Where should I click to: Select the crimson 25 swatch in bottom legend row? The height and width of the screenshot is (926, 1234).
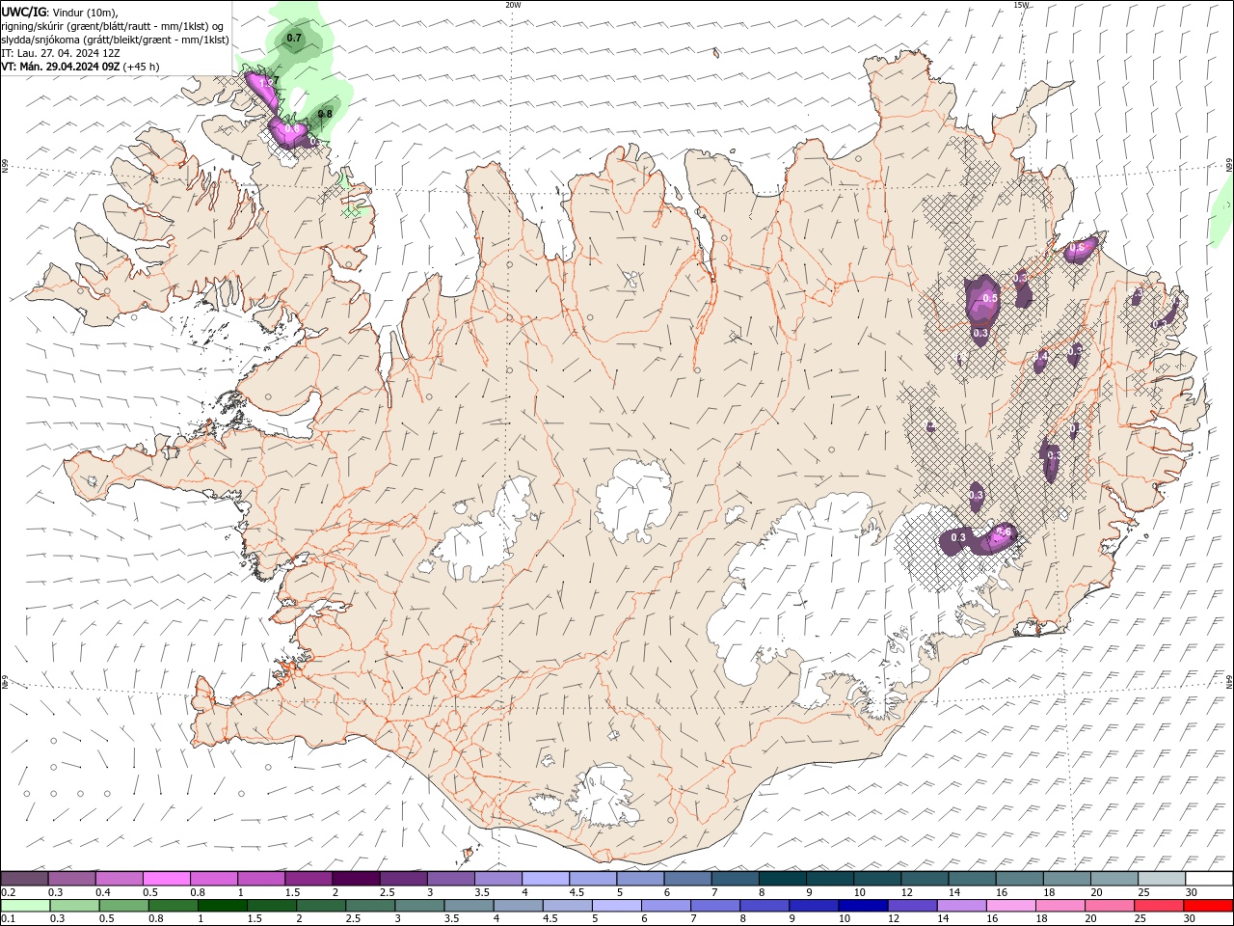tap(1160, 906)
